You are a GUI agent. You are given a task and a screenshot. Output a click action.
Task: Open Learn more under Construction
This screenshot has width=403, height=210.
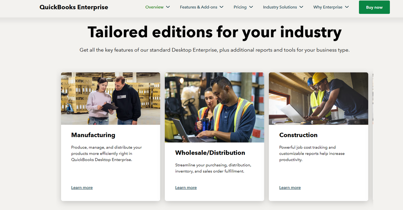(290, 188)
